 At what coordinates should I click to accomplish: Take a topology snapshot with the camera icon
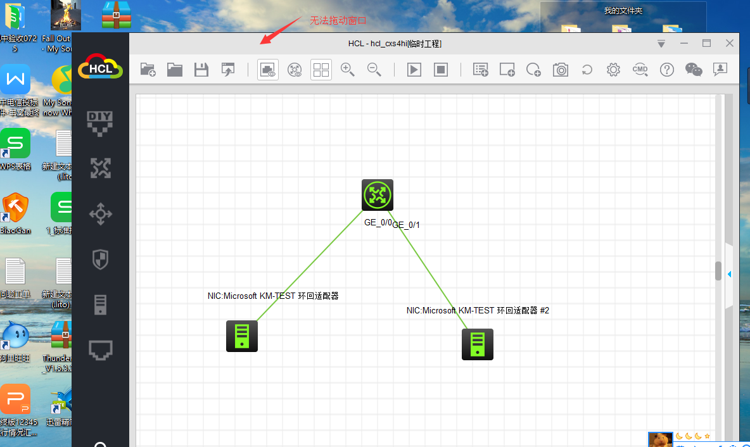pyautogui.click(x=560, y=70)
